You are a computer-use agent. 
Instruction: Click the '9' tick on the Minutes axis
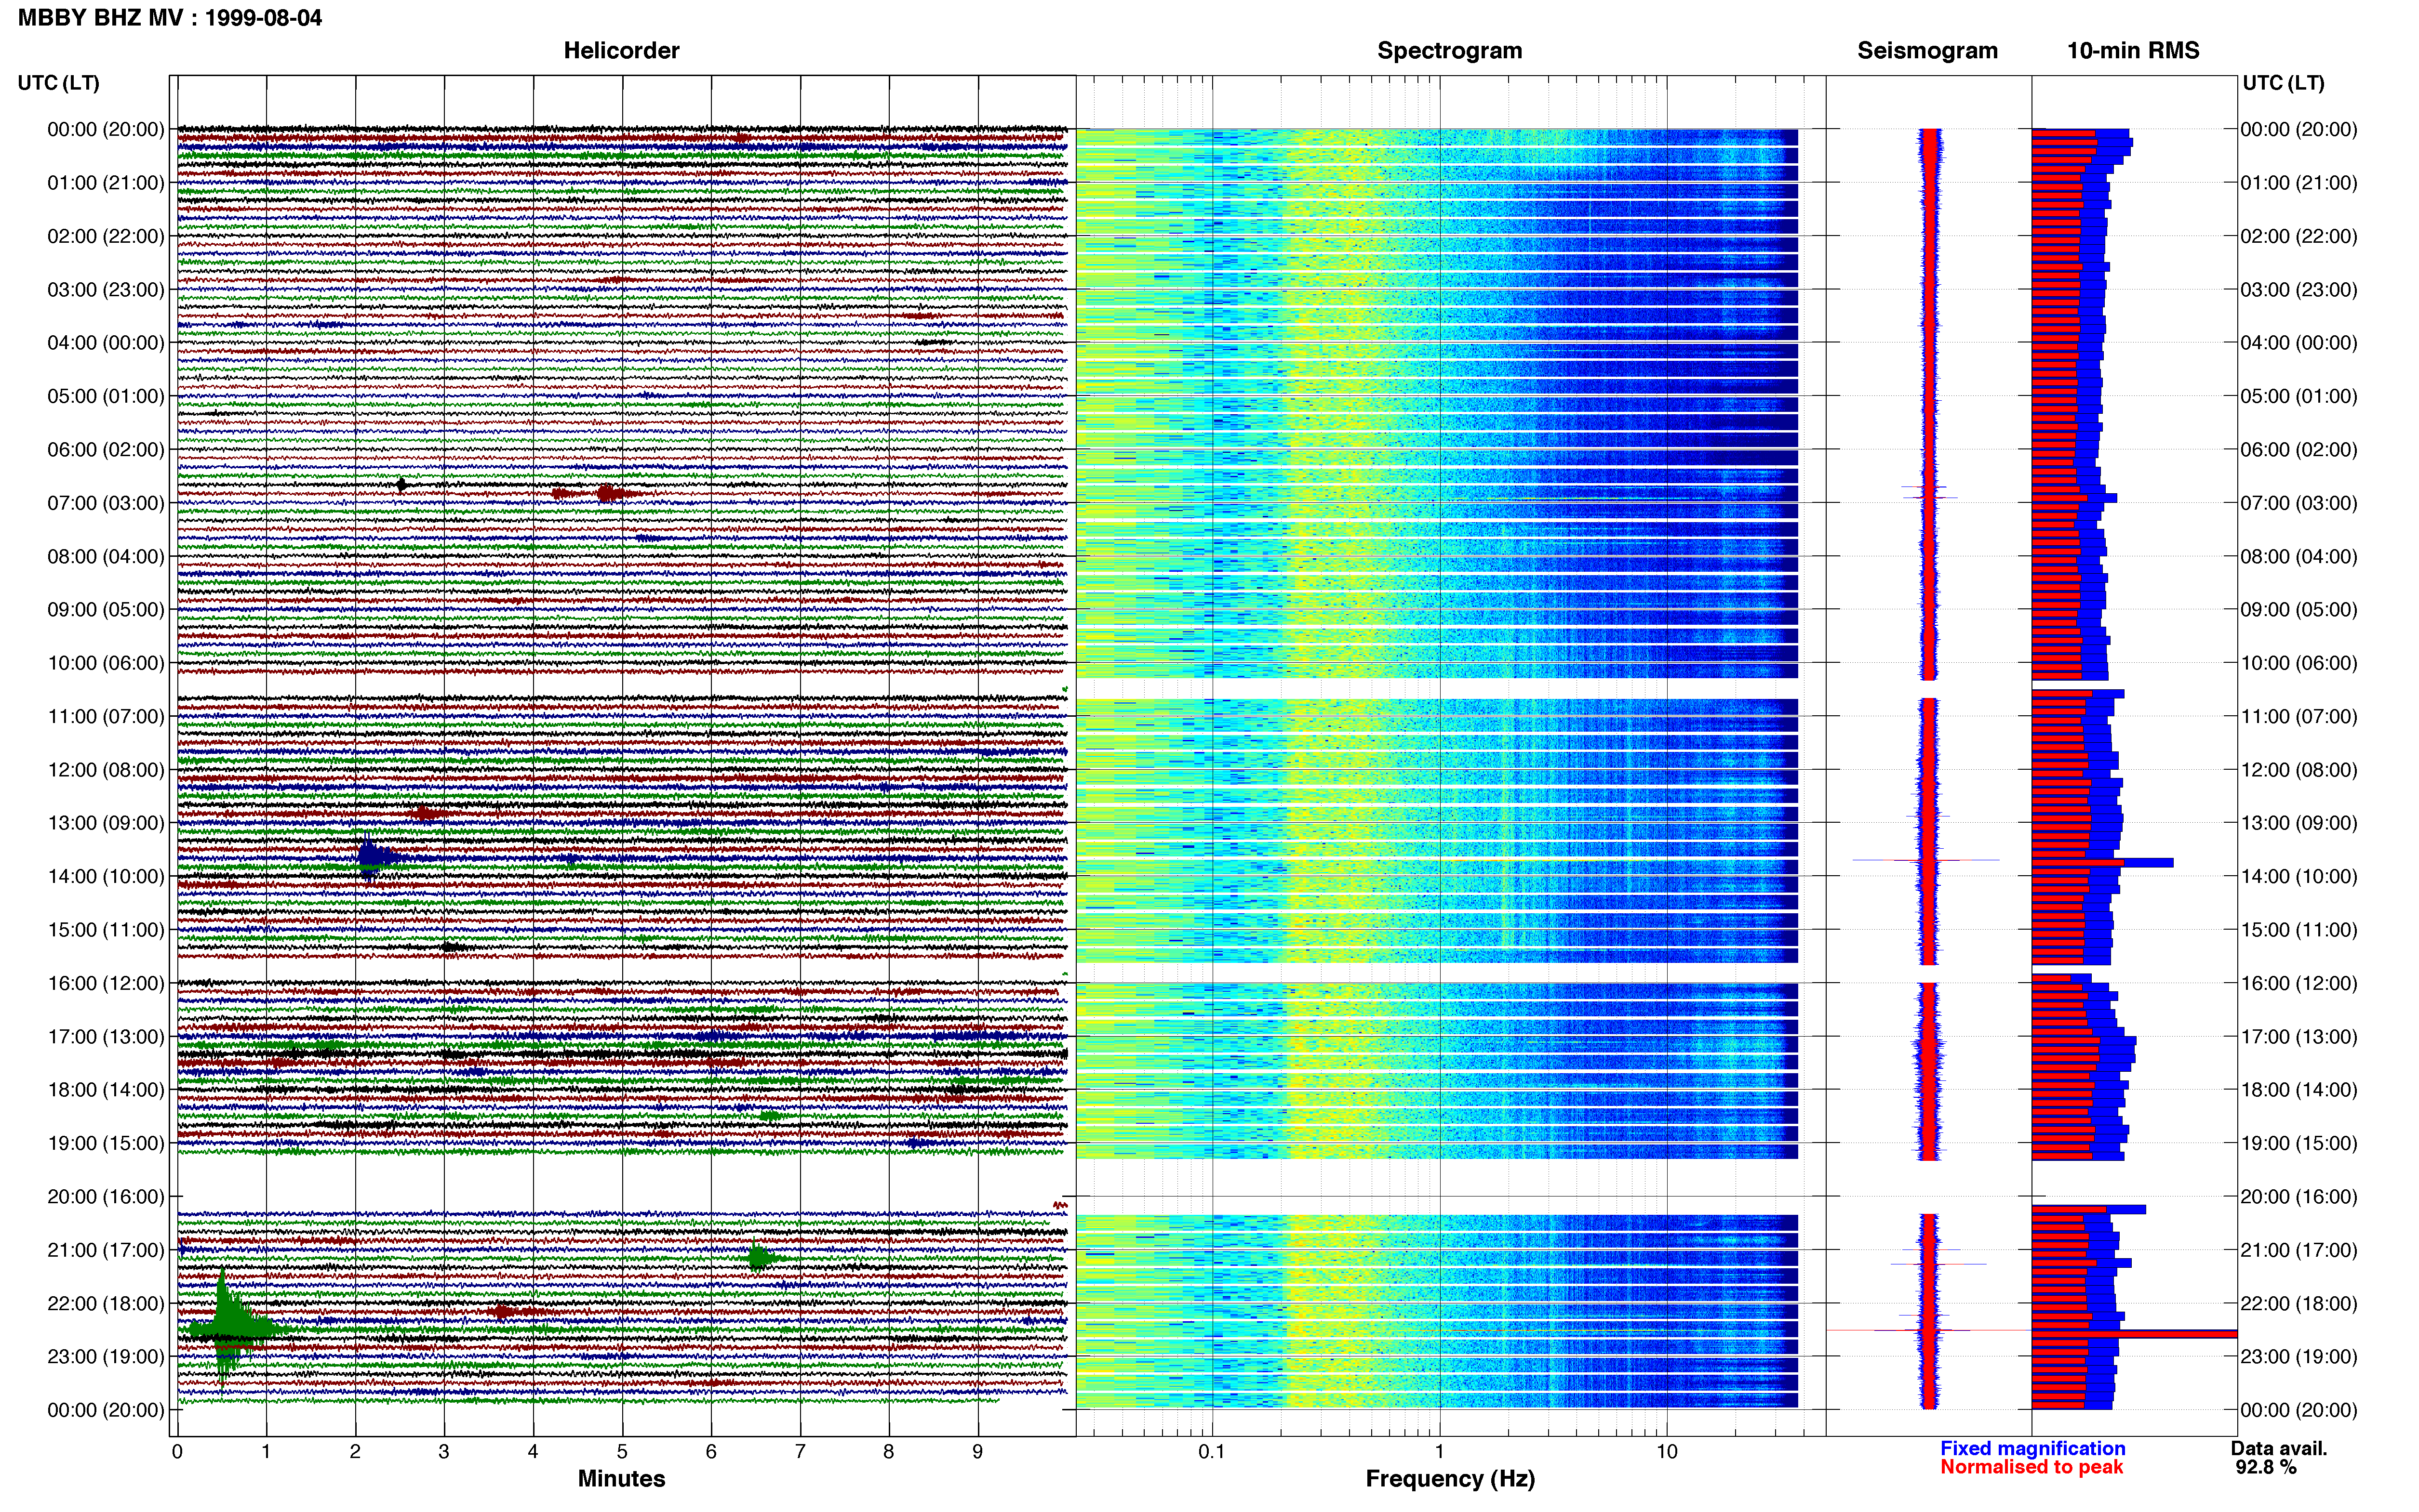pos(977,1451)
